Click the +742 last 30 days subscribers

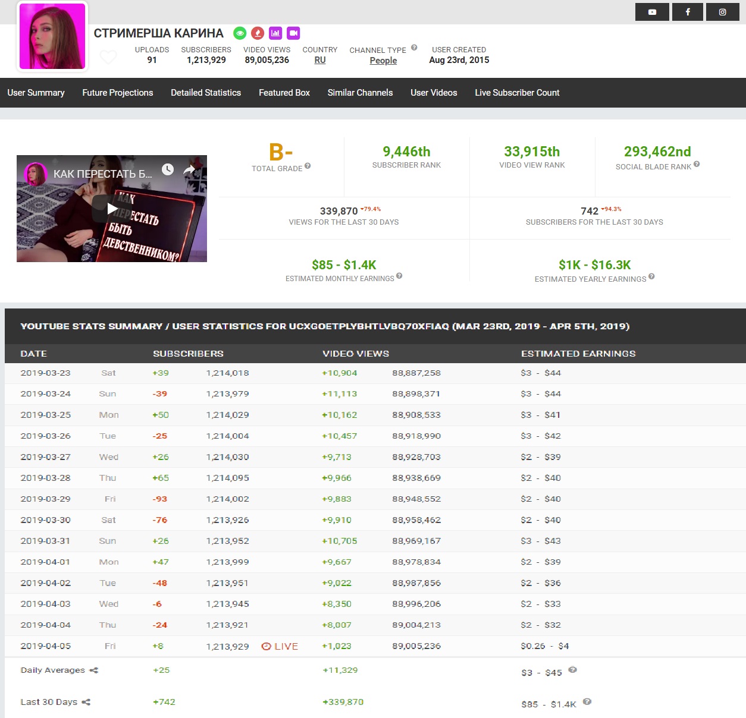(x=164, y=702)
